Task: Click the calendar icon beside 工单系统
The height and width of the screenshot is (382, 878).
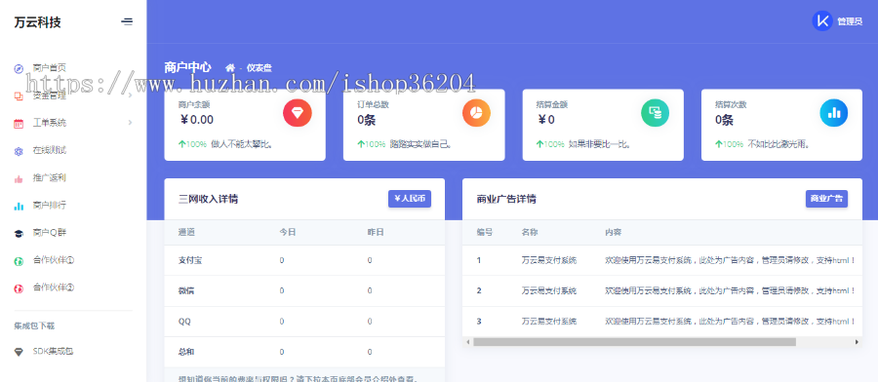Action: [x=20, y=123]
